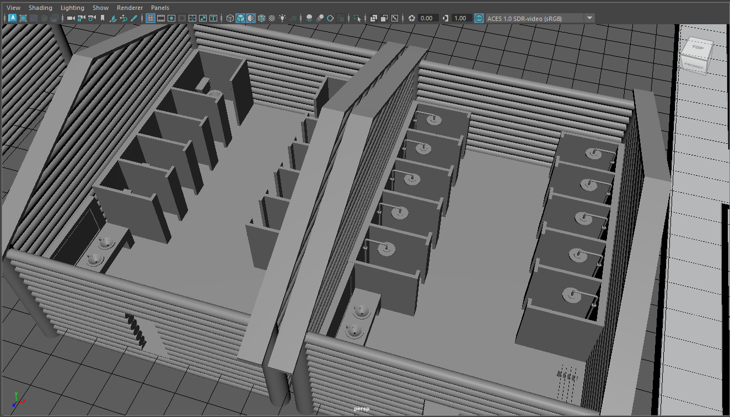
Task: Toggle the Use Default Material icon
Action: pos(250,18)
